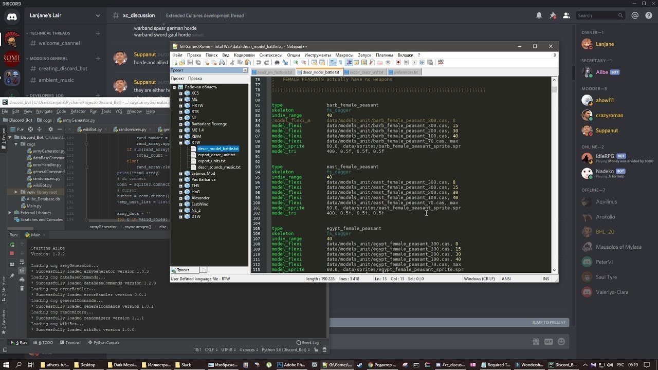Open the Плагины menu in Notepad++
Screen dimensions: 658x370
[x=385, y=55]
